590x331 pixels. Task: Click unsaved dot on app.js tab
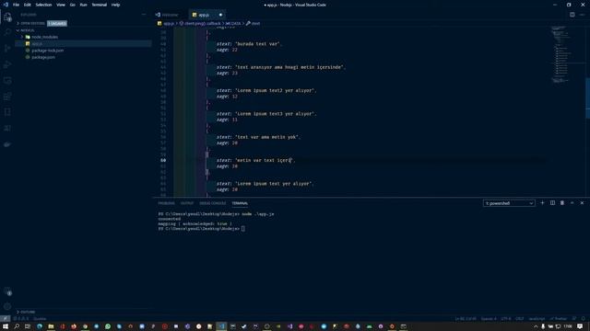coord(220,15)
